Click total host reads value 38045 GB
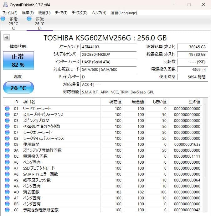Screen dimensions: 211x216 coord(193,47)
